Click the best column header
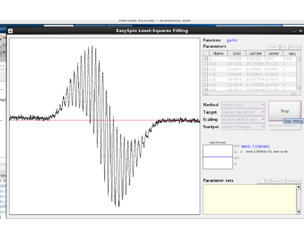304x235 pixels. click(237, 53)
